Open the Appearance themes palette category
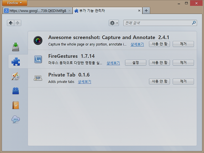The image size is (204, 153). [x=16, y=76]
